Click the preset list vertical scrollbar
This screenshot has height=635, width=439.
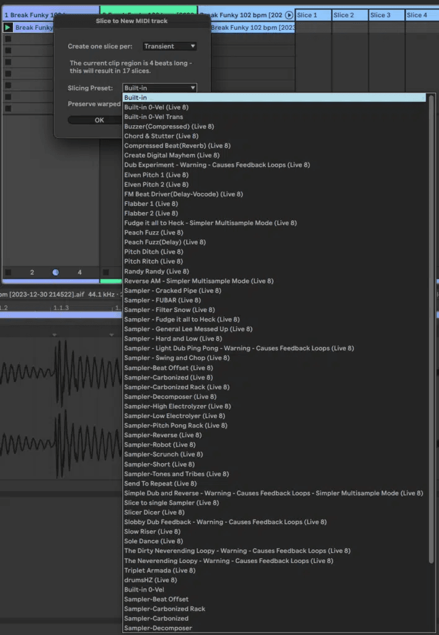(x=432, y=329)
